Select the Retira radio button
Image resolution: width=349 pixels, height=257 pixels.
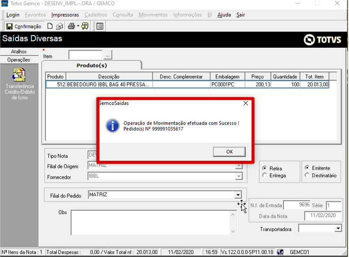pyautogui.click(x=264, y=168)
